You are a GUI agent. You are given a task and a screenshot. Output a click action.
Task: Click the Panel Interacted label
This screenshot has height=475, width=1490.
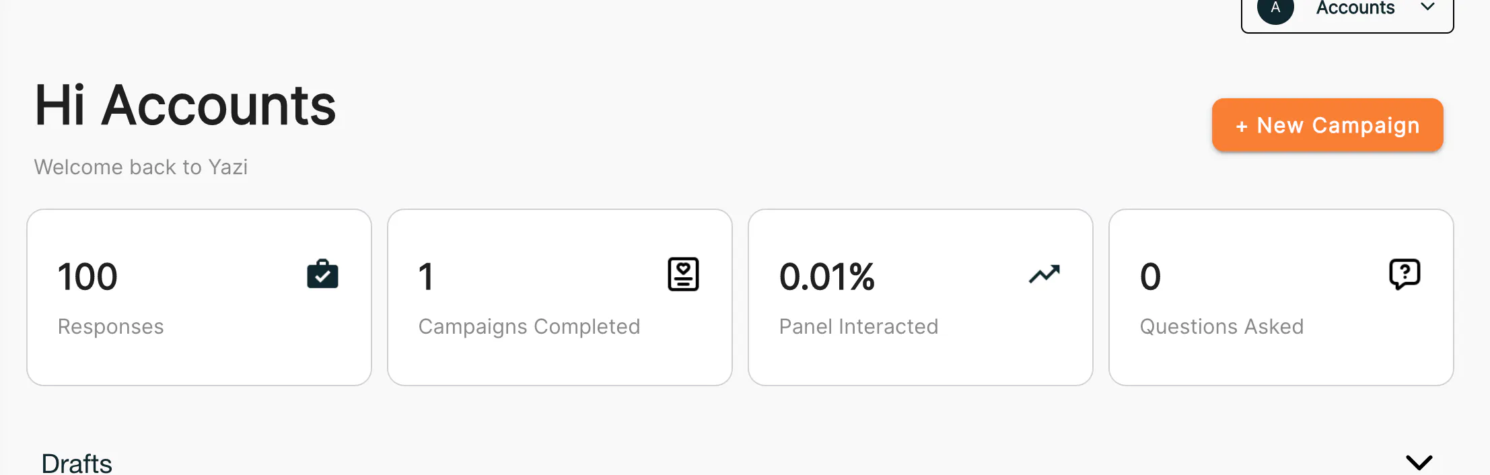pos(858,326)
